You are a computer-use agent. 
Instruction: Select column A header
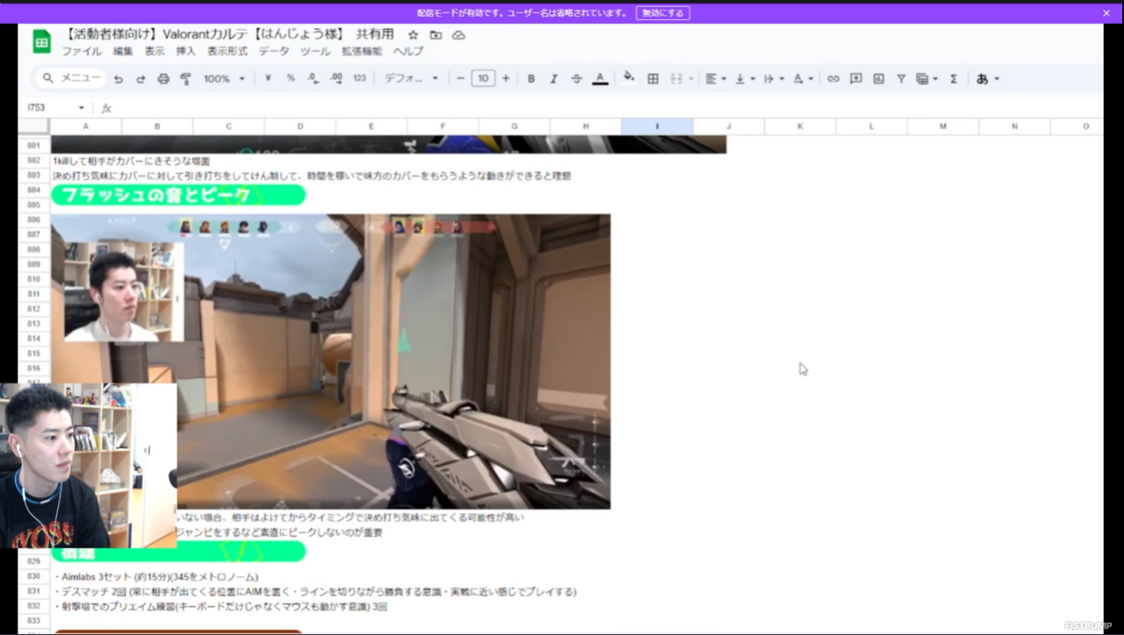click(x=86, y=126)
